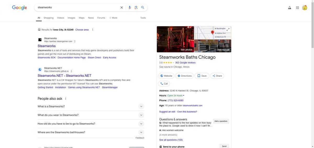
Task: Select the All tab
Action: pyautogui.click(x=39, y=18)
